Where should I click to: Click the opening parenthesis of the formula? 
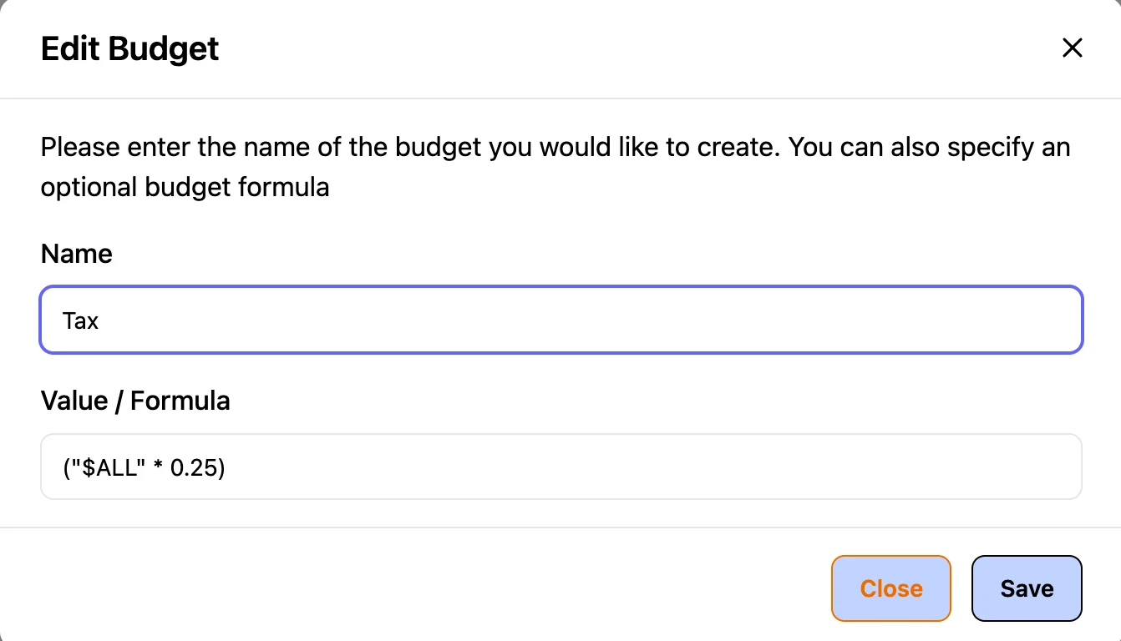(x=66, y=468)
